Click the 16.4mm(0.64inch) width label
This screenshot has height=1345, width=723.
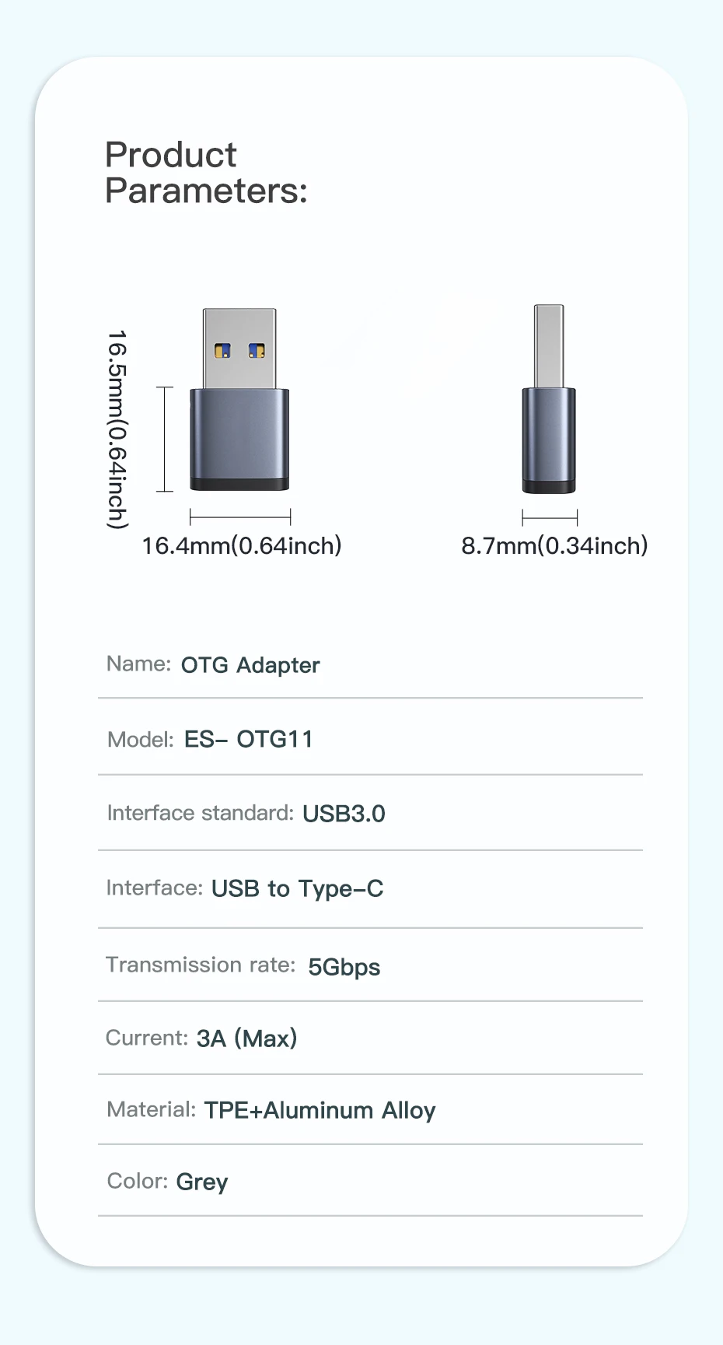pos(242,546)
